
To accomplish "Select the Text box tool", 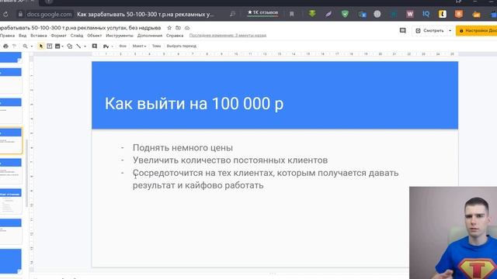I will coord(50,46).
